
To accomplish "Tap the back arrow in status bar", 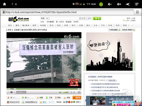I will (x=128, y=4).
